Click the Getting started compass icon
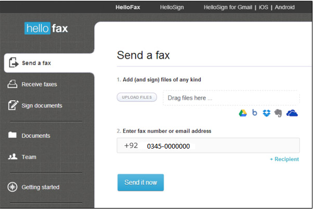The image size is (314, 209). tap(13, 187)
